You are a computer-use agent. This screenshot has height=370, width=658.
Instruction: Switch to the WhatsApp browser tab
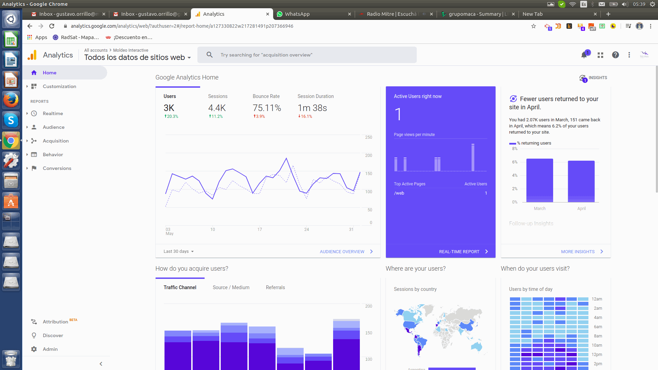pyautogui.click(x=314, y=14)
